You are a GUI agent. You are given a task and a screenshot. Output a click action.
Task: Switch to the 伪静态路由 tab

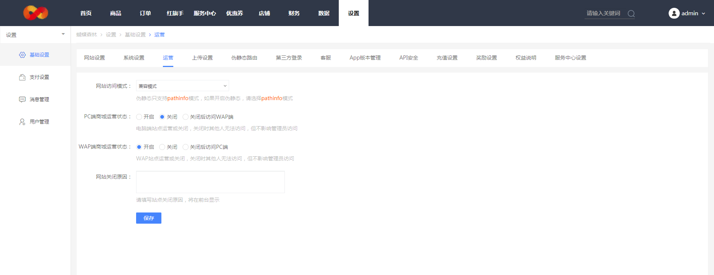click(244, 58)
